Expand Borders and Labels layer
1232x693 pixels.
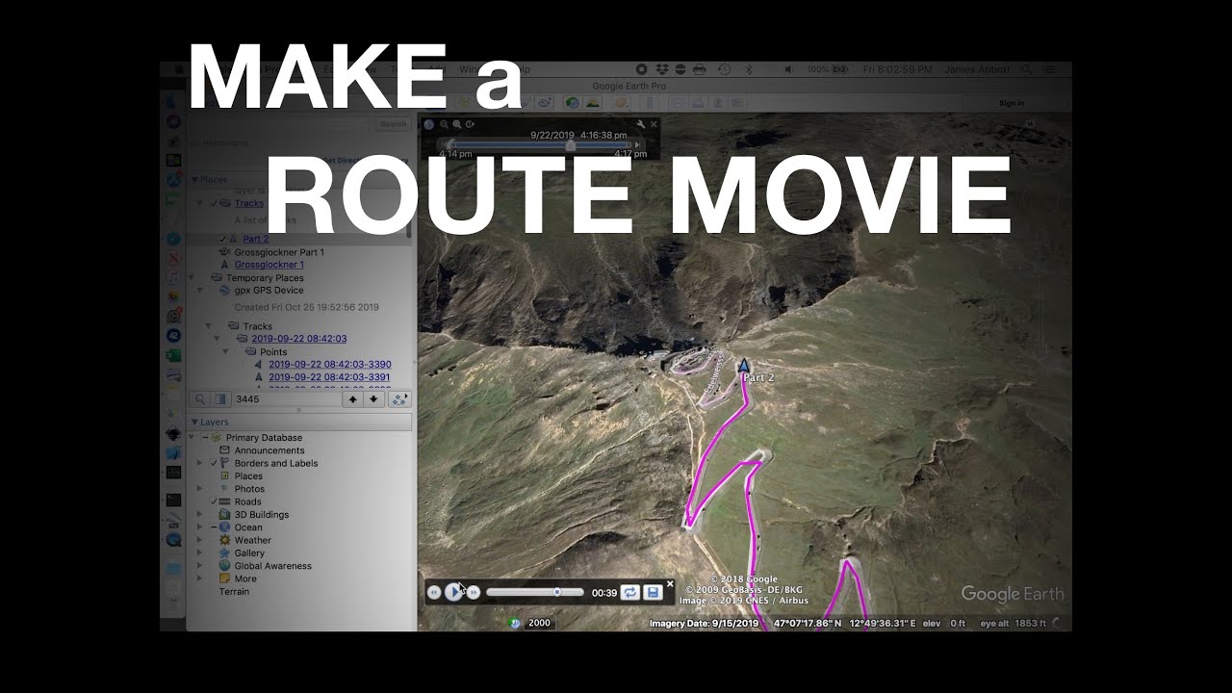click(200, 463)
